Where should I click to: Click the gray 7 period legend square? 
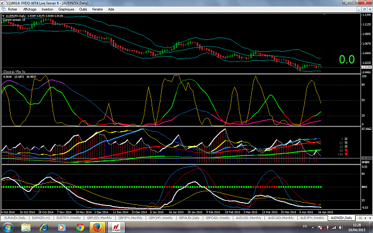coord(346,139)
